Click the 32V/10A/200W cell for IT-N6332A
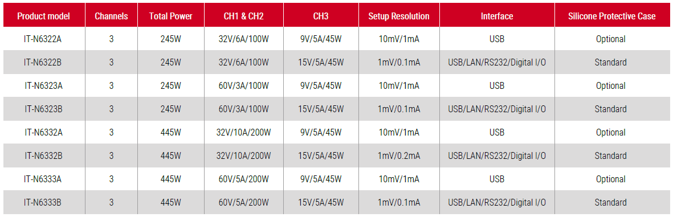Viewport: 673px width, 217px height. [244, 133]
